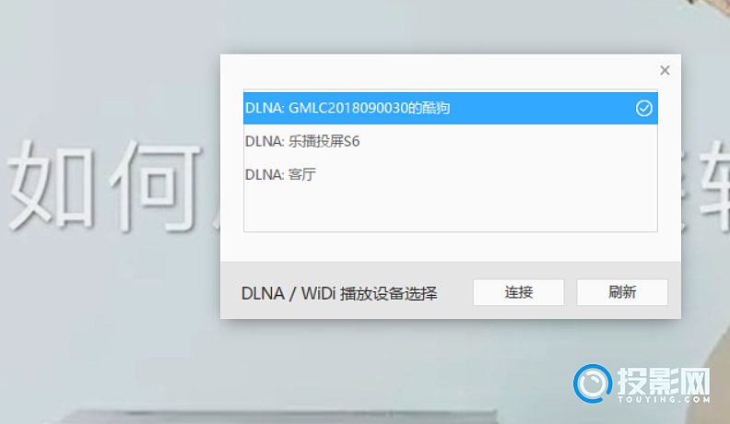Click the DLNA: prefix on 客厅 row
Viewport: 730px width, 424px height.
pos(264,174)
